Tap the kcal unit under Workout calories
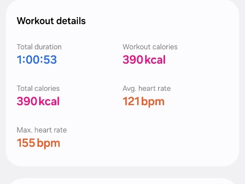The height and width of the screenshot is (184, 245). coord(155,60)
